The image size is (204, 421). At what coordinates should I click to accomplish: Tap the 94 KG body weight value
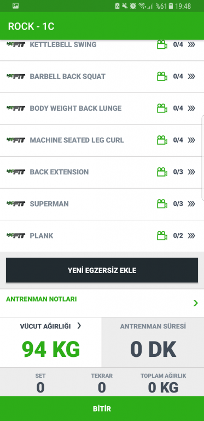[x=51, y=349]
